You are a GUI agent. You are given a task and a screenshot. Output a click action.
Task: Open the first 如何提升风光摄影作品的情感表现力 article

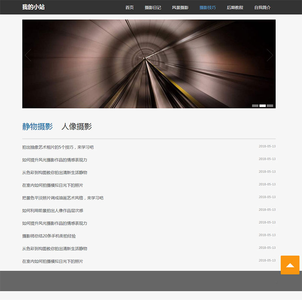click(55, 160)
